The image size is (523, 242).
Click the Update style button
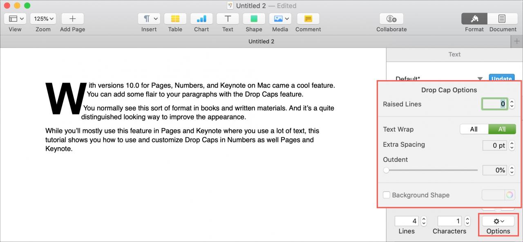coord(501,78)
